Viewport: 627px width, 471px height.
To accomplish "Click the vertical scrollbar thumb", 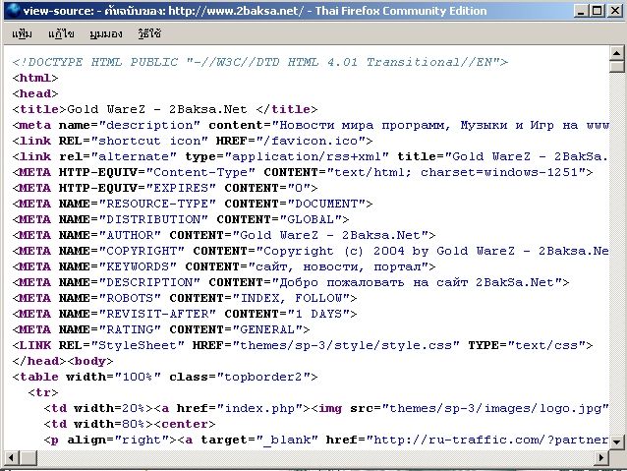I will 616,66.
